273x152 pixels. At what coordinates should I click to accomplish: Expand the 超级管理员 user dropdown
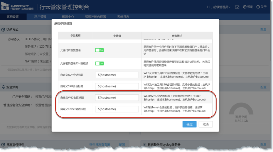tap(219, 7)
